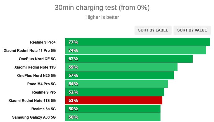Screen dimensions: 214x122
Task: Select the Realme 9 Pro 52% bar
Action: (115, 92)
